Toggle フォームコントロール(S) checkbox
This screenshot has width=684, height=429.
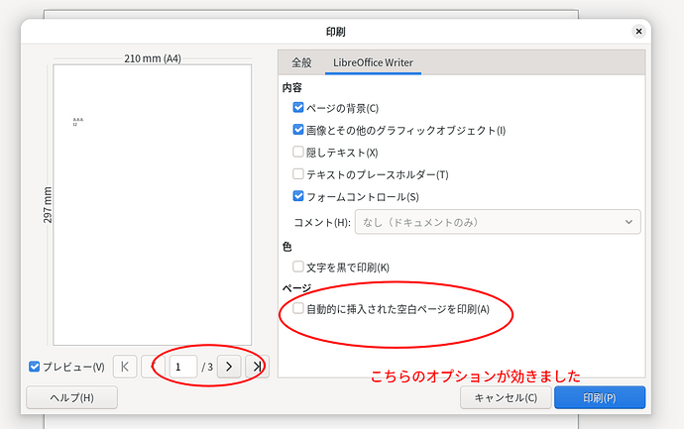point(298,196)
